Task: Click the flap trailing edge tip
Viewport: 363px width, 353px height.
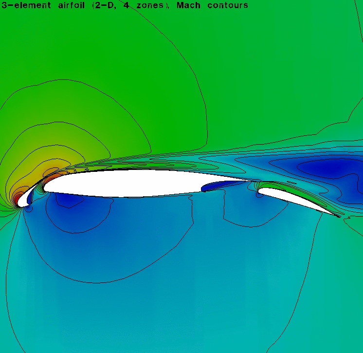Action: click(339, 216)
